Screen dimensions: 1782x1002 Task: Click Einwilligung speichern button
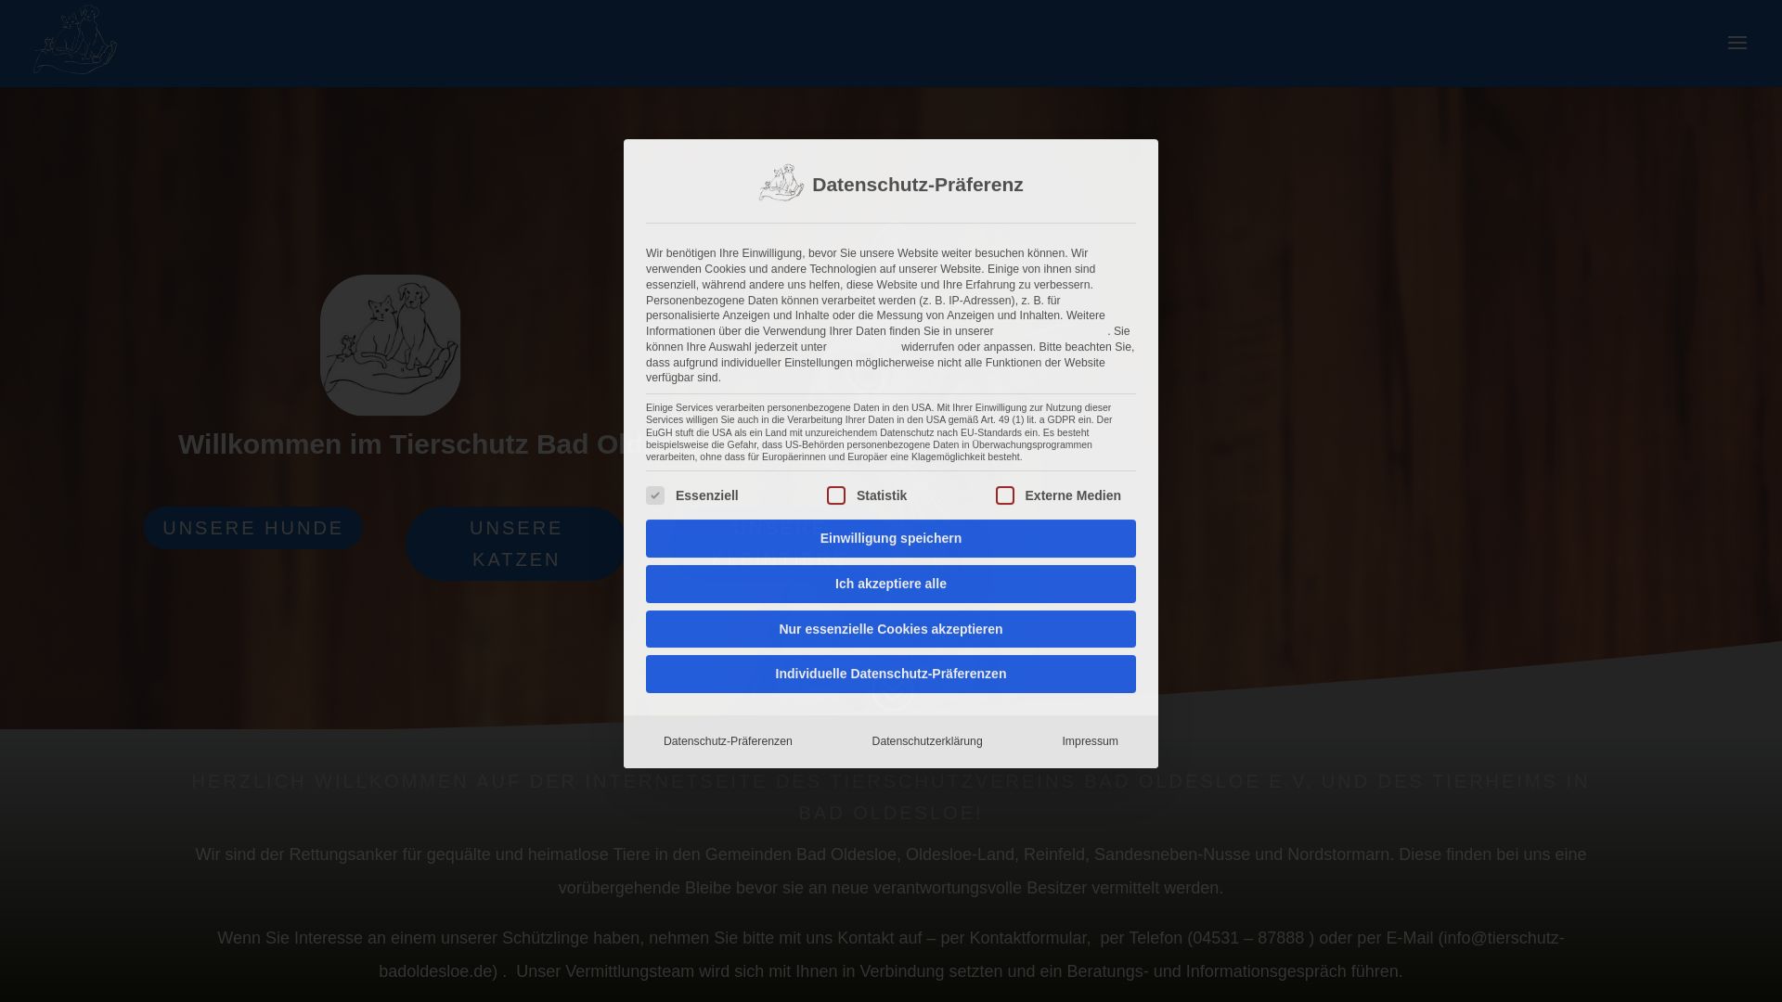[x=891, y=538]
